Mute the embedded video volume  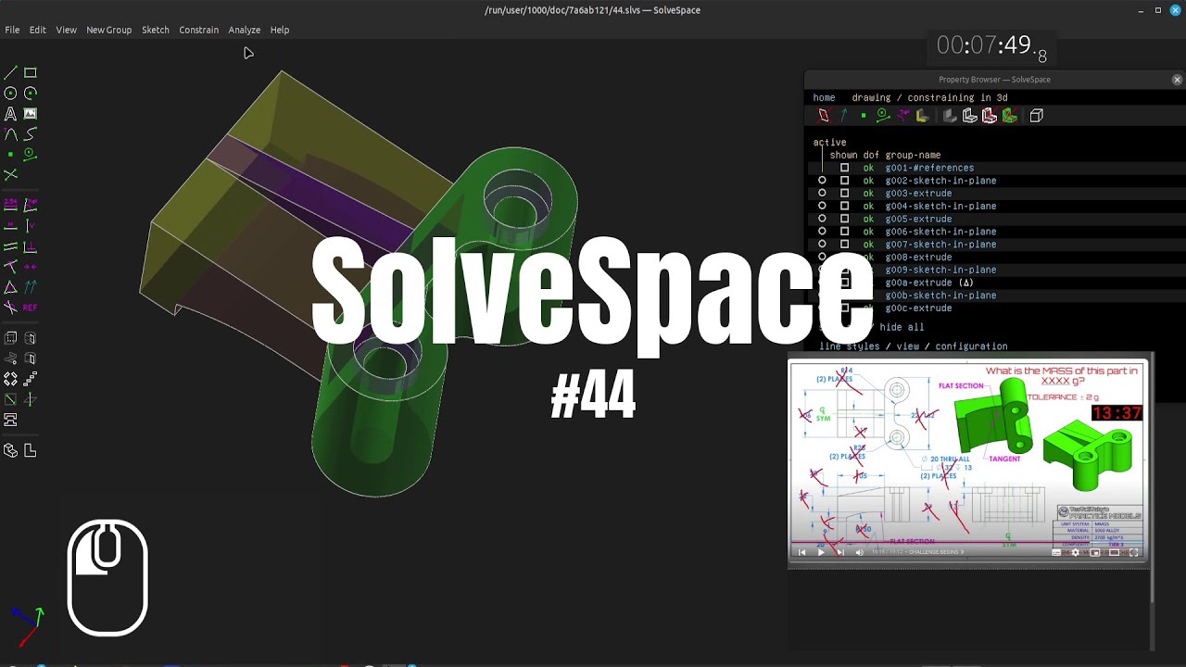pyautogui.click(x=859, y=552)
